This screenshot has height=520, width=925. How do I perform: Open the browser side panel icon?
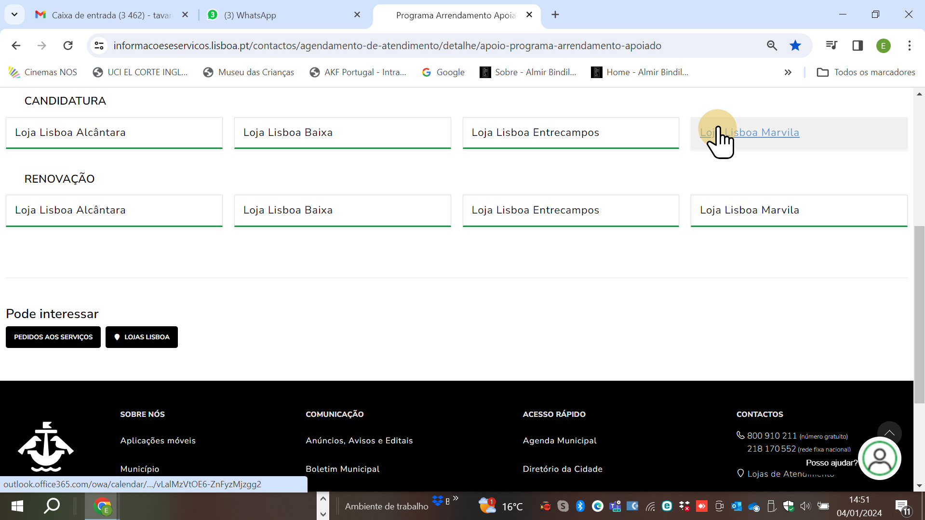[857, 45]
